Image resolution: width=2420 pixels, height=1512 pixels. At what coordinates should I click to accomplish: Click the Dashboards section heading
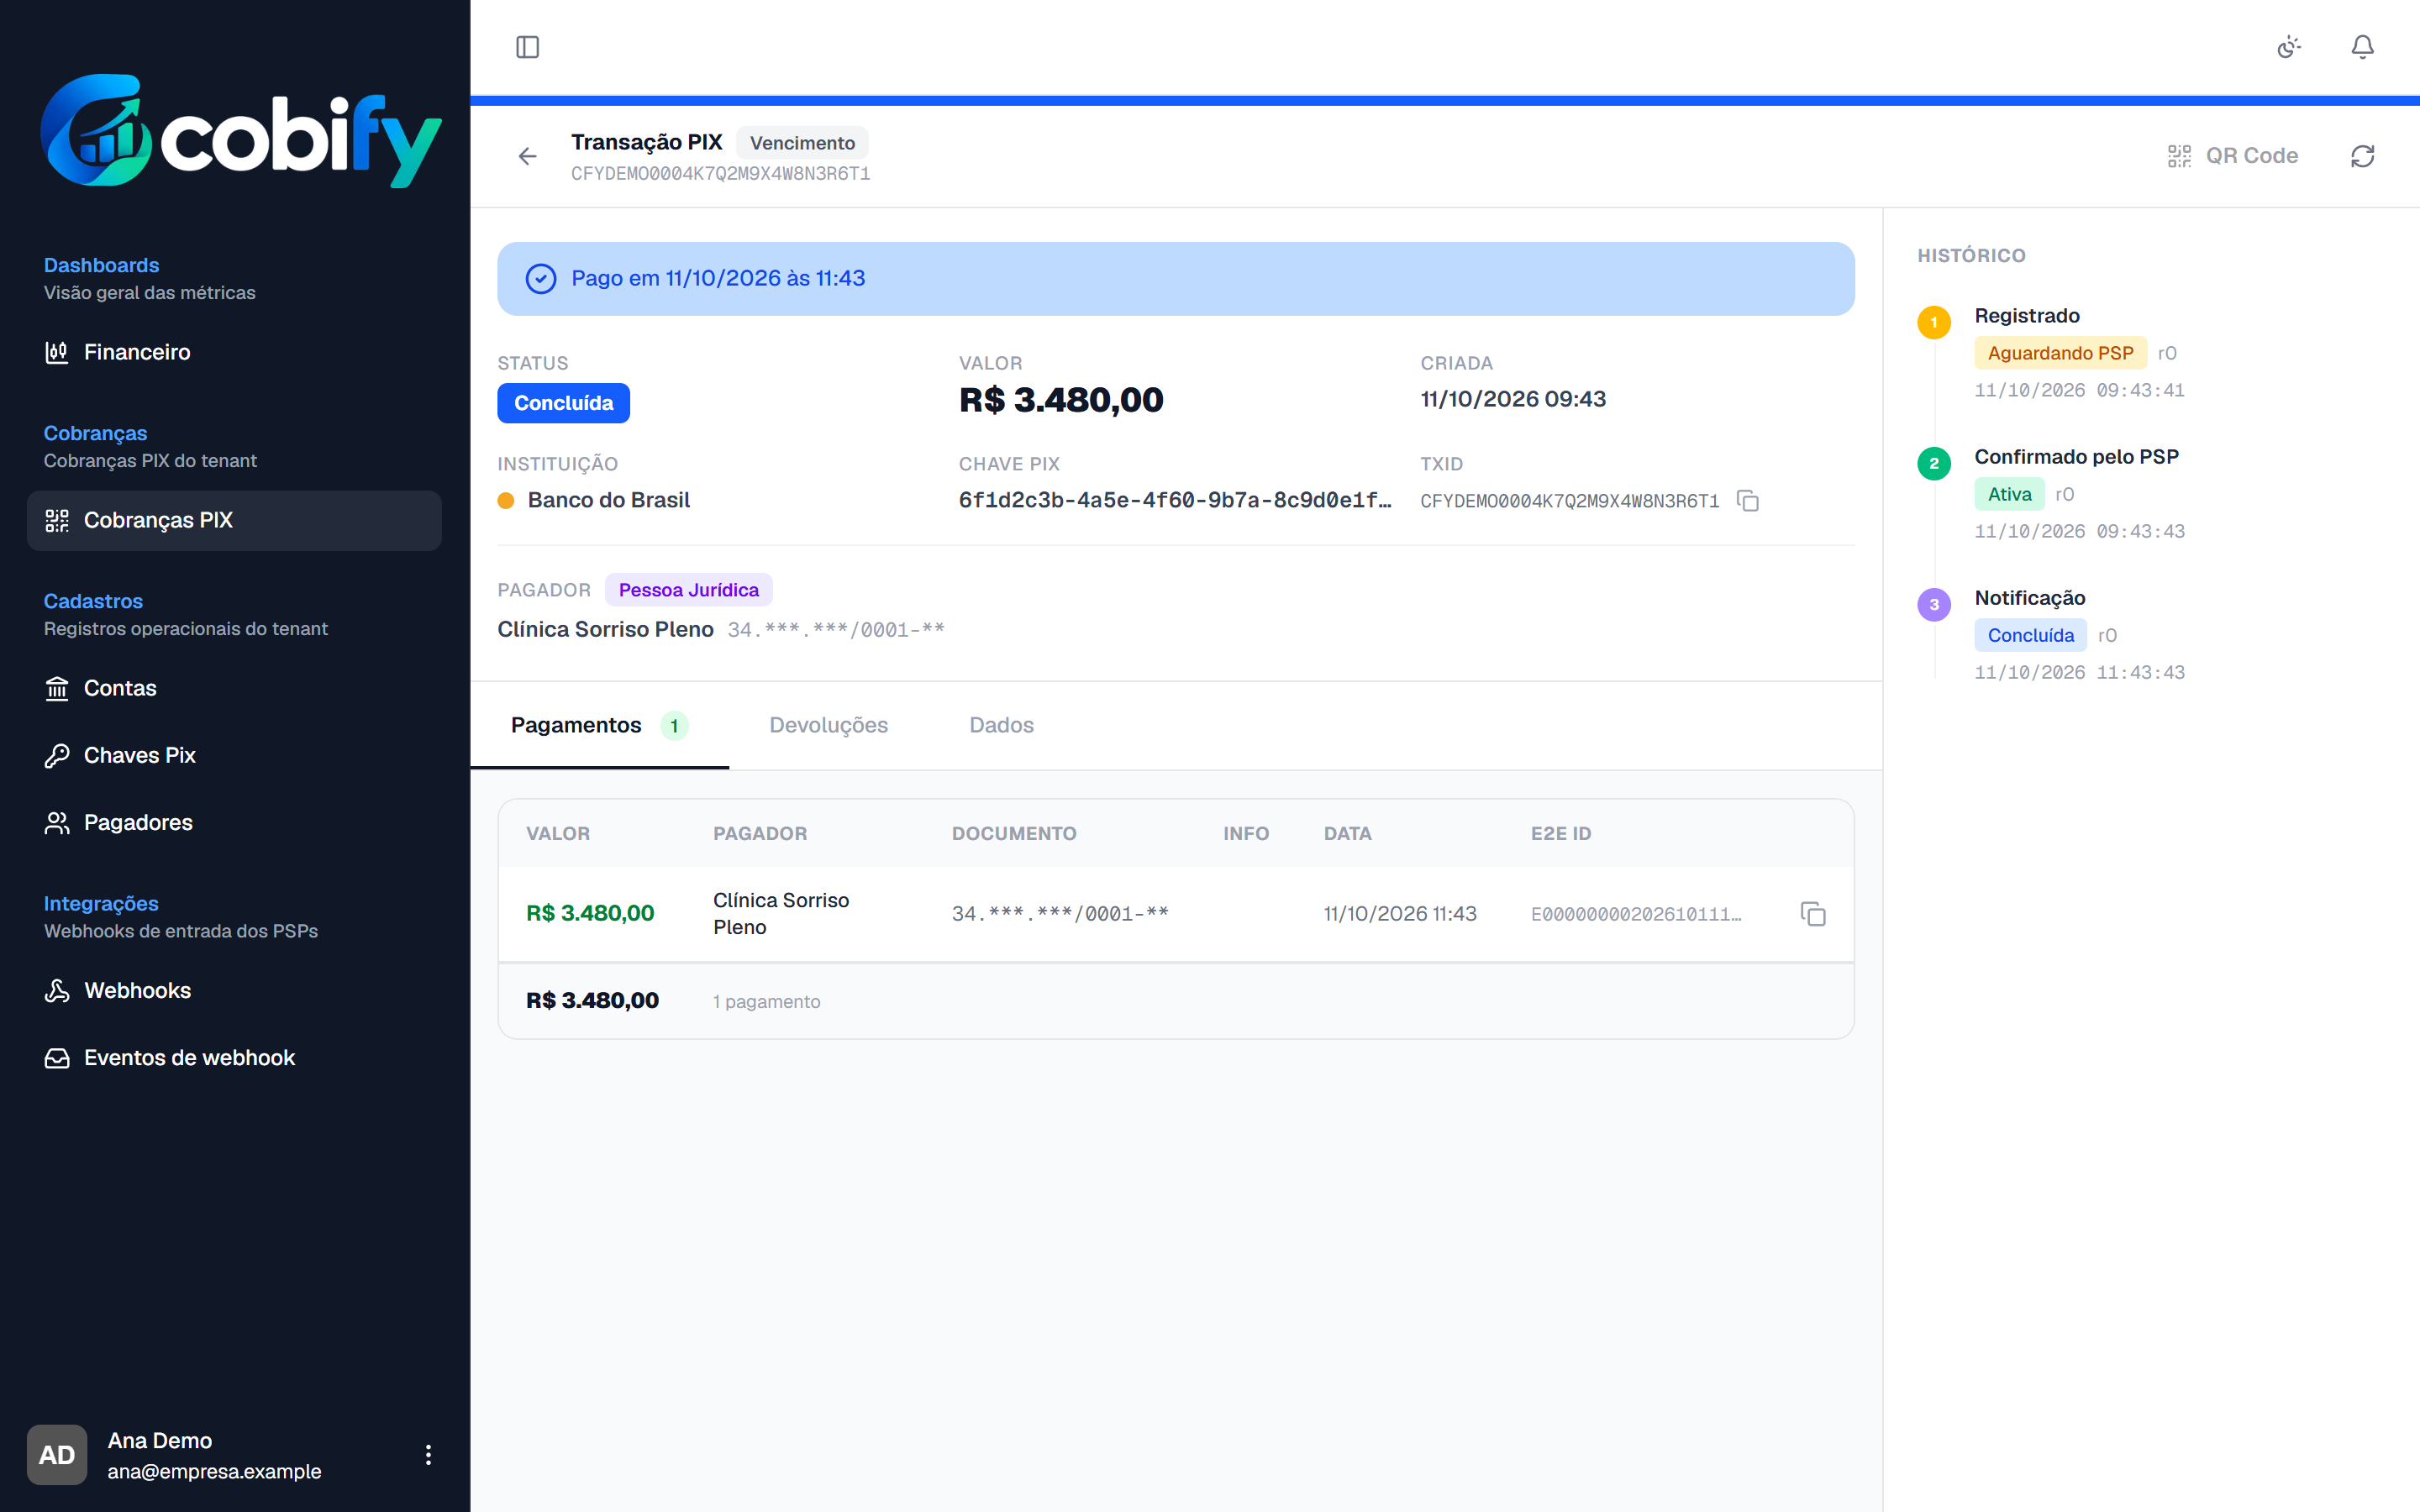pos(101,265)
